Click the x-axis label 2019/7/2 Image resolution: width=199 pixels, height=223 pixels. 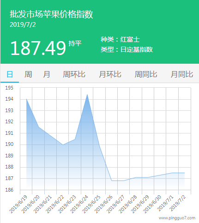pyautogui.click(x=178, y=203)
